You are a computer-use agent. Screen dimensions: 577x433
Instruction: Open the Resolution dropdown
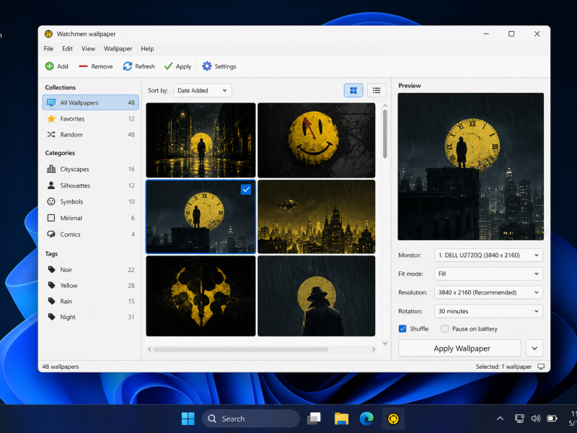pos(489,292)
